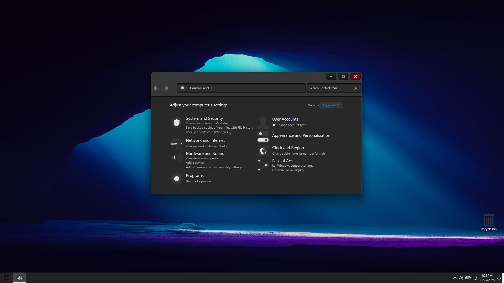Click the Programs gear icon

(177, 179)
